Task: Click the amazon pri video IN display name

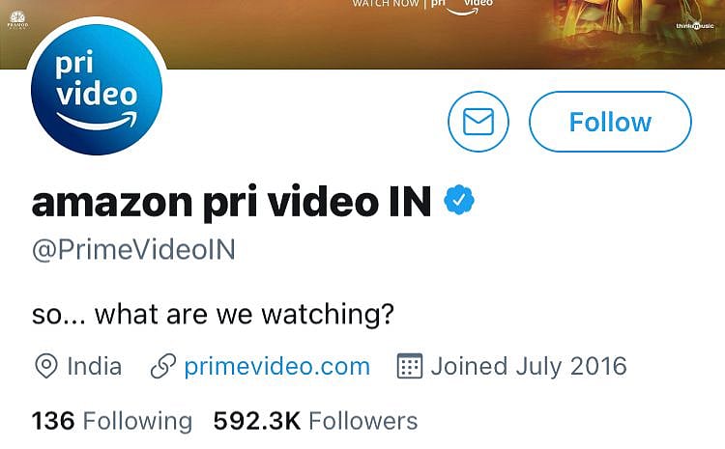Action: click(232, 202)
